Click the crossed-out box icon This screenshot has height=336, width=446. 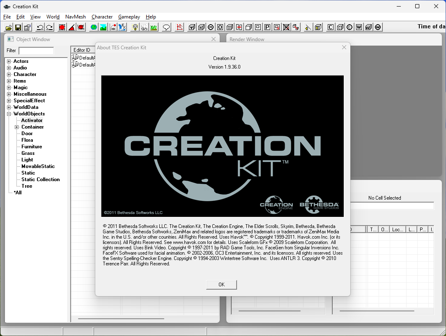(286, 27)
